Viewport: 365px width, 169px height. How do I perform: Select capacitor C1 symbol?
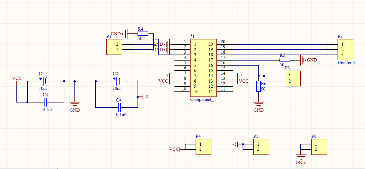click(x=45, y=81)
